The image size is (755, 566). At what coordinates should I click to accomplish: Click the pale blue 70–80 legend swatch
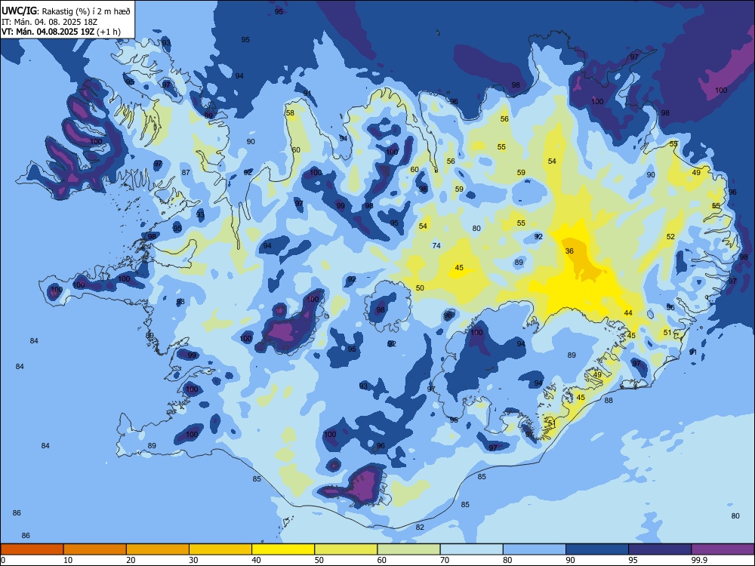tap(471, 549)
